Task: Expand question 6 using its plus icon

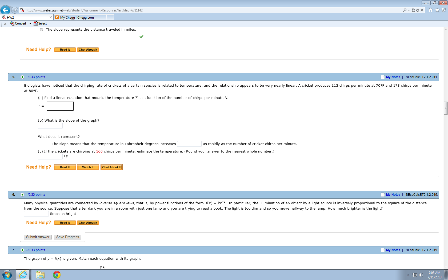Action: (22, 194)
